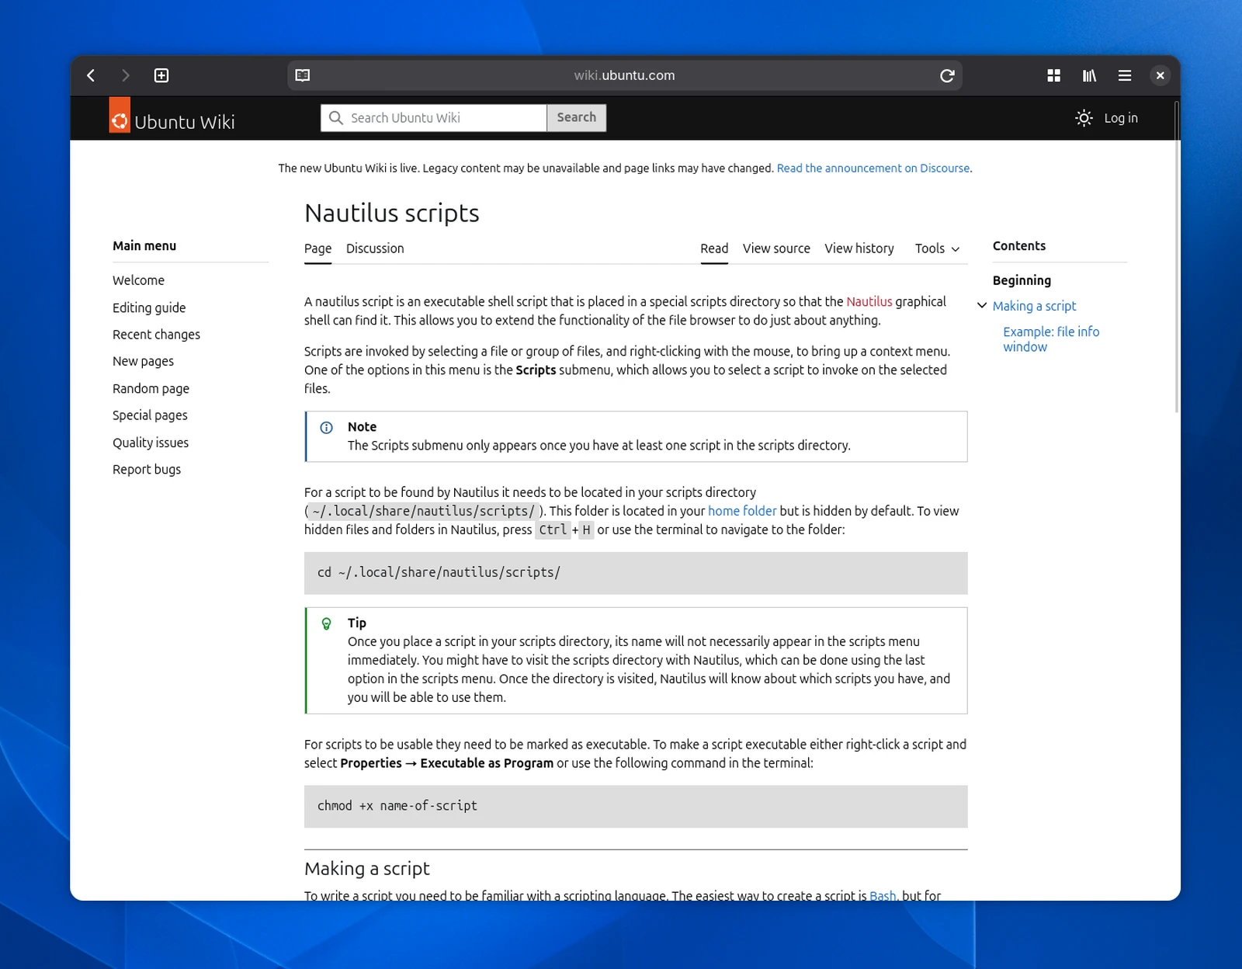Click the page vertical scrollbar

[x=1177, y=256]
